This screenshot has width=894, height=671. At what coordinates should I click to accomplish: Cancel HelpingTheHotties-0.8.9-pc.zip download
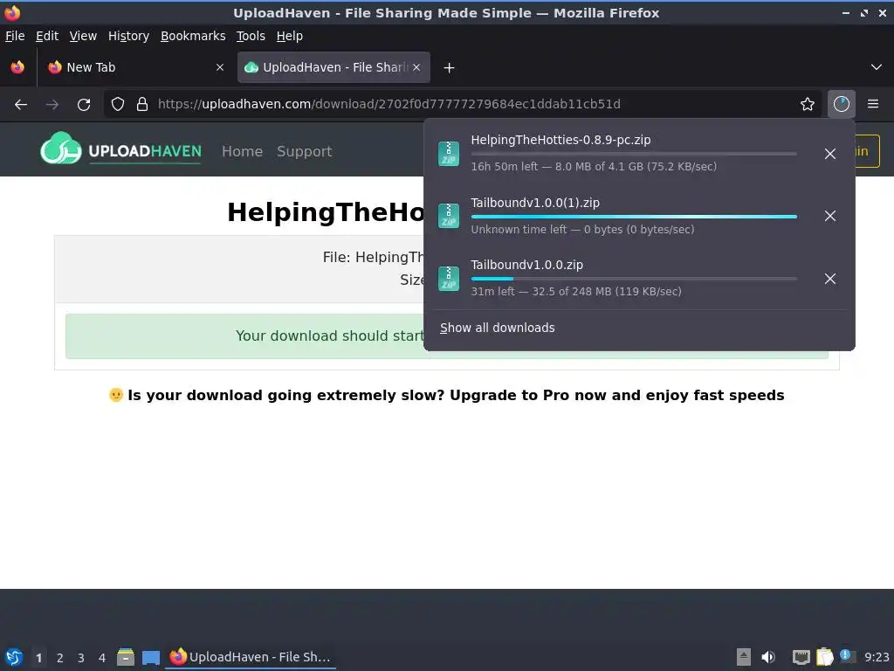pyautogui.click(x=830, y=154)
